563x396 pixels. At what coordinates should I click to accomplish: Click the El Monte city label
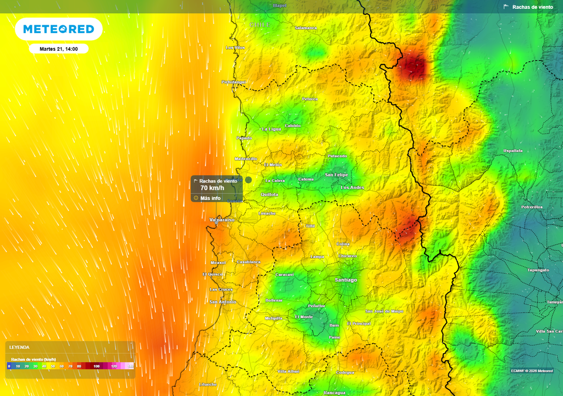tap(303, 317)
